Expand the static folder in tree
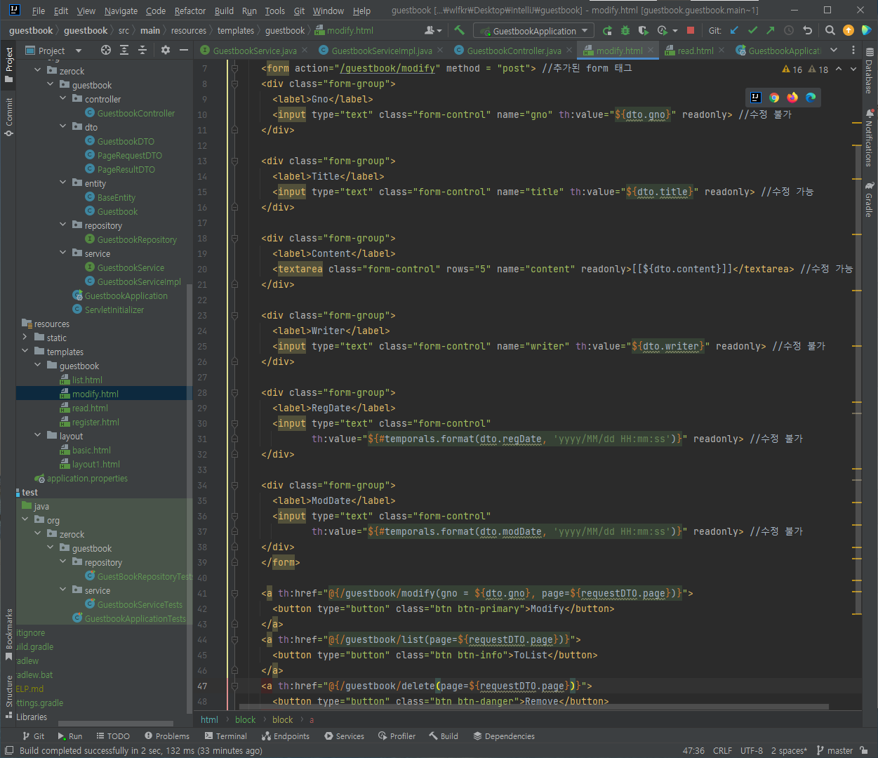The image size is (878, 758). 25,338
